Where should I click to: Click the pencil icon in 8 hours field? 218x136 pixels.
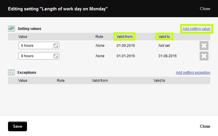tap(56, 56)
